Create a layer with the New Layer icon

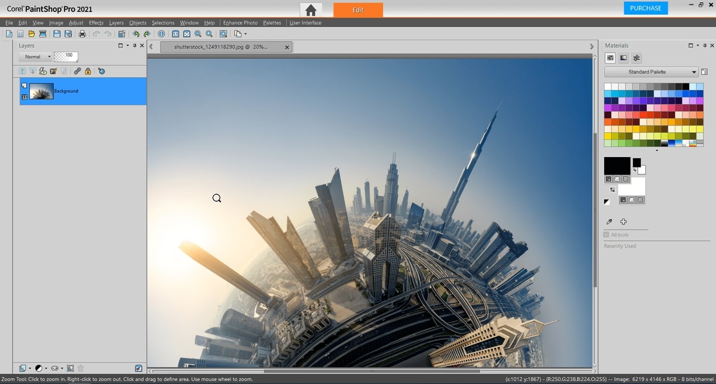click(22, 368)
